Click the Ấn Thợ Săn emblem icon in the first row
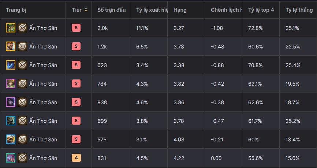This screenshot has width=317, height=168. pos(22,28)
